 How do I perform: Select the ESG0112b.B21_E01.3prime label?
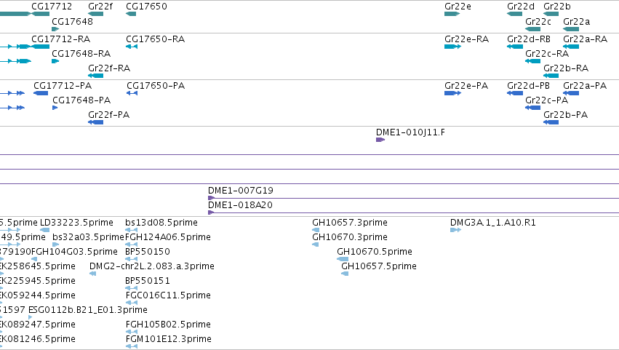pos(88,310)
